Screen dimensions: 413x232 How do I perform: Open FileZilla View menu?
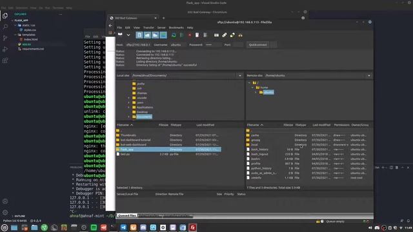coord(136,27)
